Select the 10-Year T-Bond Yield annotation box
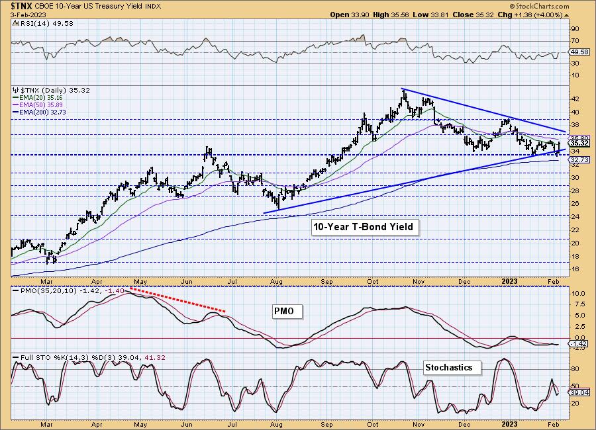596x430 pixels. click(364, 227)
